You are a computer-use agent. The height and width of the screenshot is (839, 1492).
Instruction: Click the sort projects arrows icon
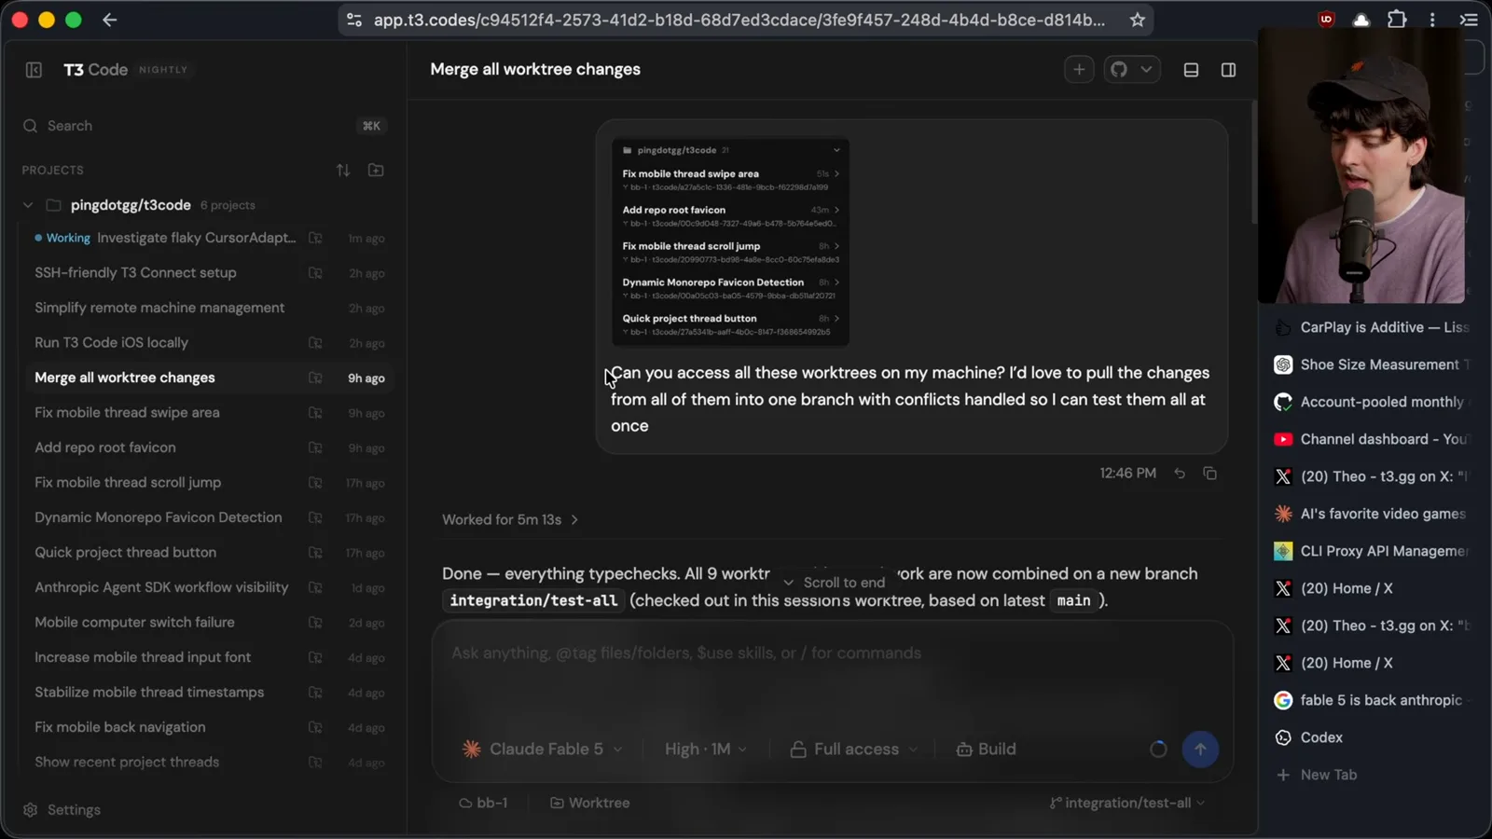343,170
